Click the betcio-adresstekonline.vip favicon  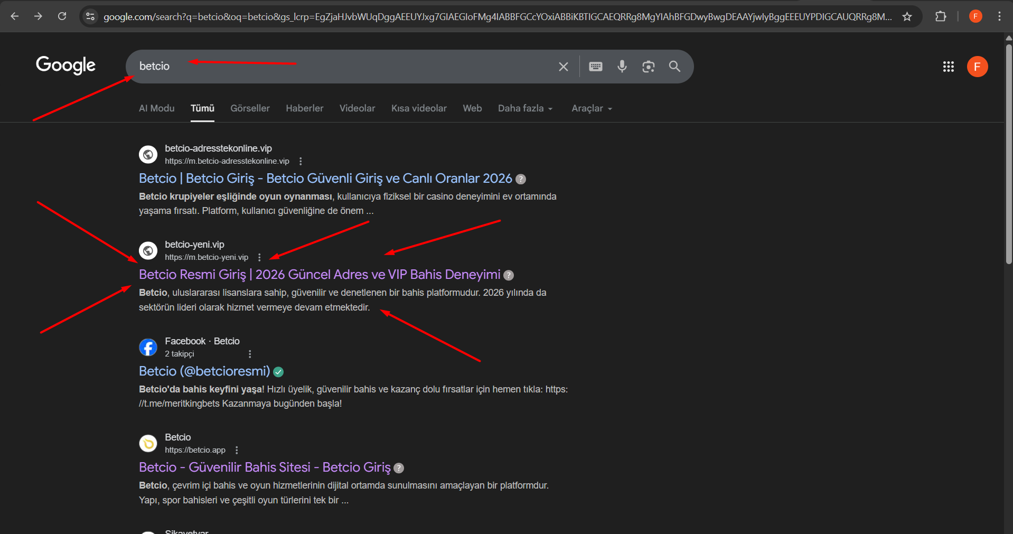pos(148,154)
